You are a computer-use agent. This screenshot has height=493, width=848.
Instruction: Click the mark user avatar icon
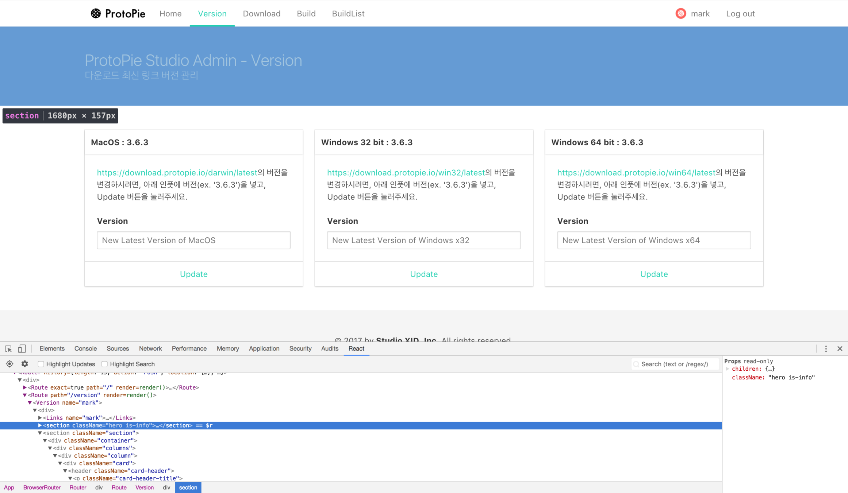(680, 14)
